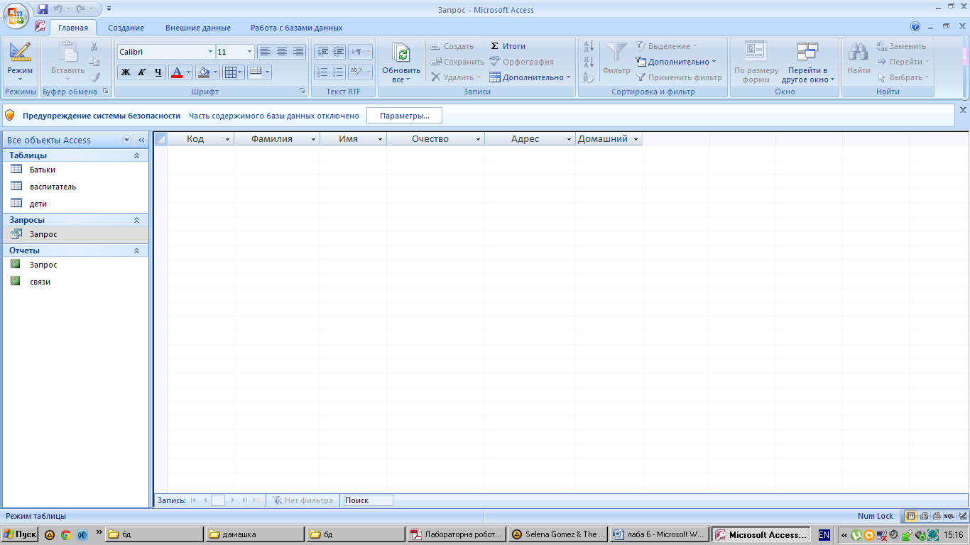This screenshot has width=970, height=545.
Task: Collapse the Таблицы group
Action: 137,155
